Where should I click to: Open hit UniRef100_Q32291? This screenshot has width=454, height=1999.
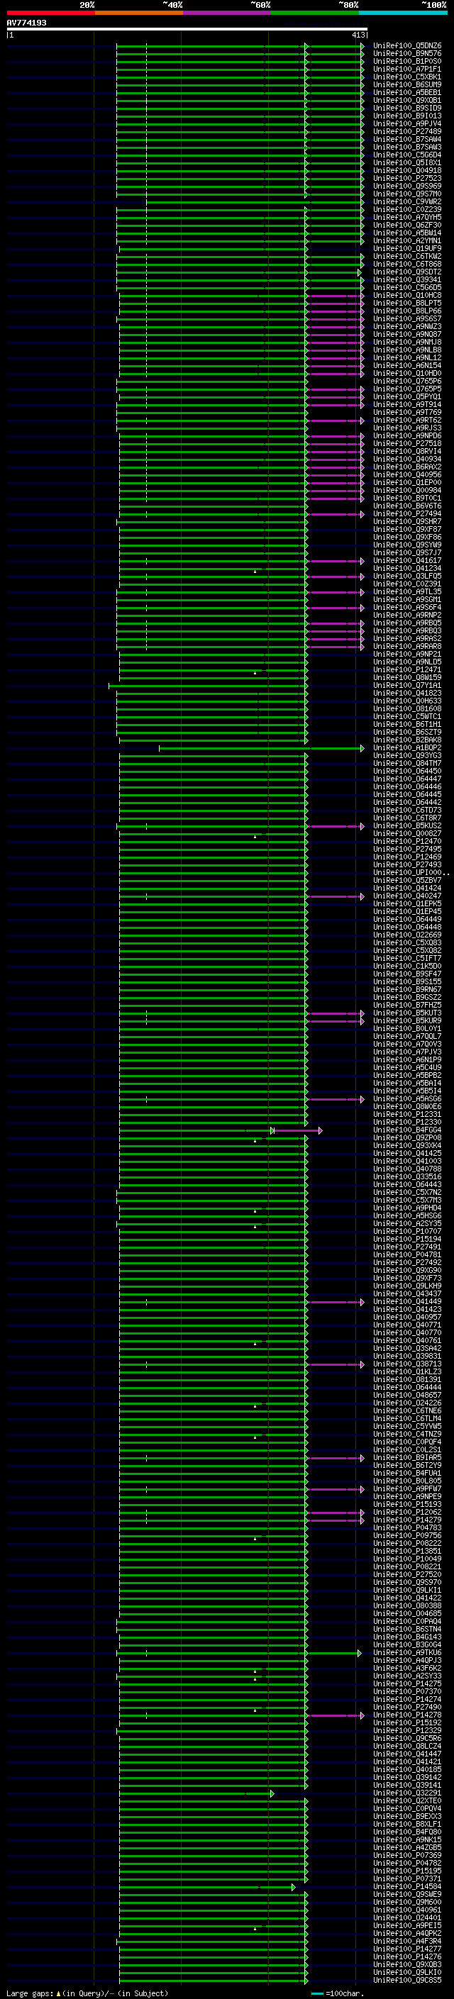(406, 1793)
